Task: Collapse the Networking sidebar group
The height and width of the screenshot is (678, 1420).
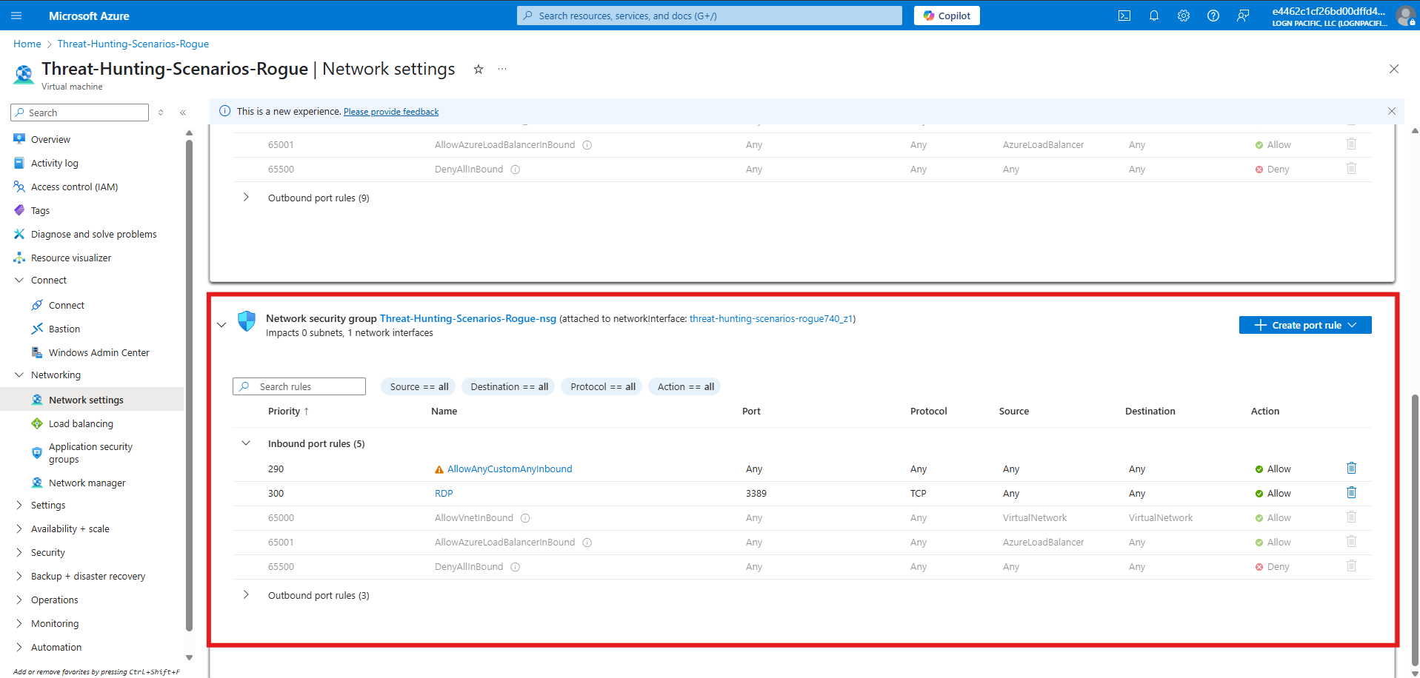Action: 19,375
